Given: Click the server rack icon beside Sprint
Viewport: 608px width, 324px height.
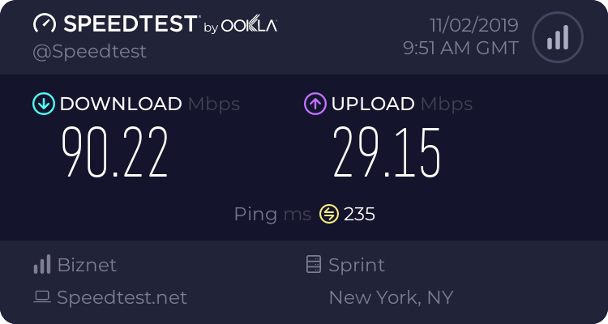Looking at the screenshot, I should (x=313, y=265).
